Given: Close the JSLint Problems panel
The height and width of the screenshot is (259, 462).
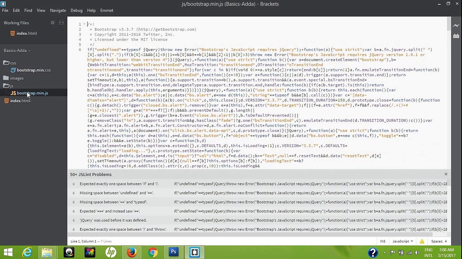Looking at the screenshot, I should point(446,174).
